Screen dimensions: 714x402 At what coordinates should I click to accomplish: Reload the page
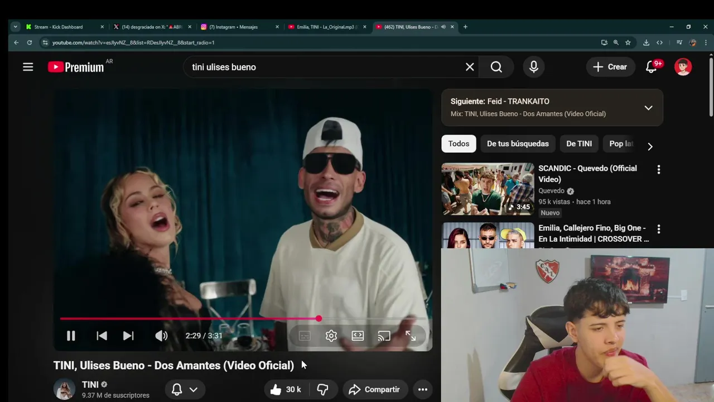point(30,42)
